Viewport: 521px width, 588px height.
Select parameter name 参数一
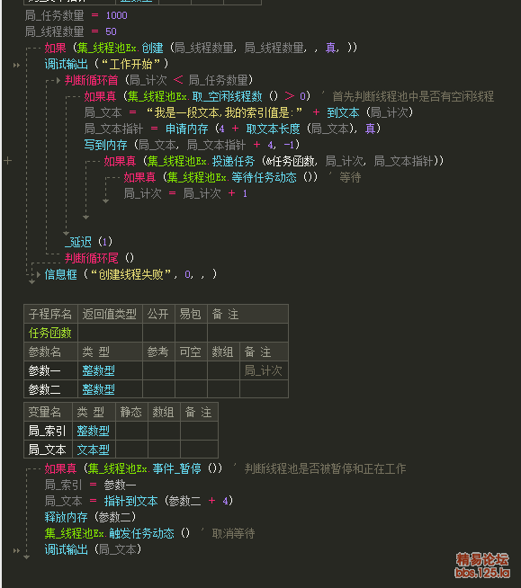tap(44, 371)
